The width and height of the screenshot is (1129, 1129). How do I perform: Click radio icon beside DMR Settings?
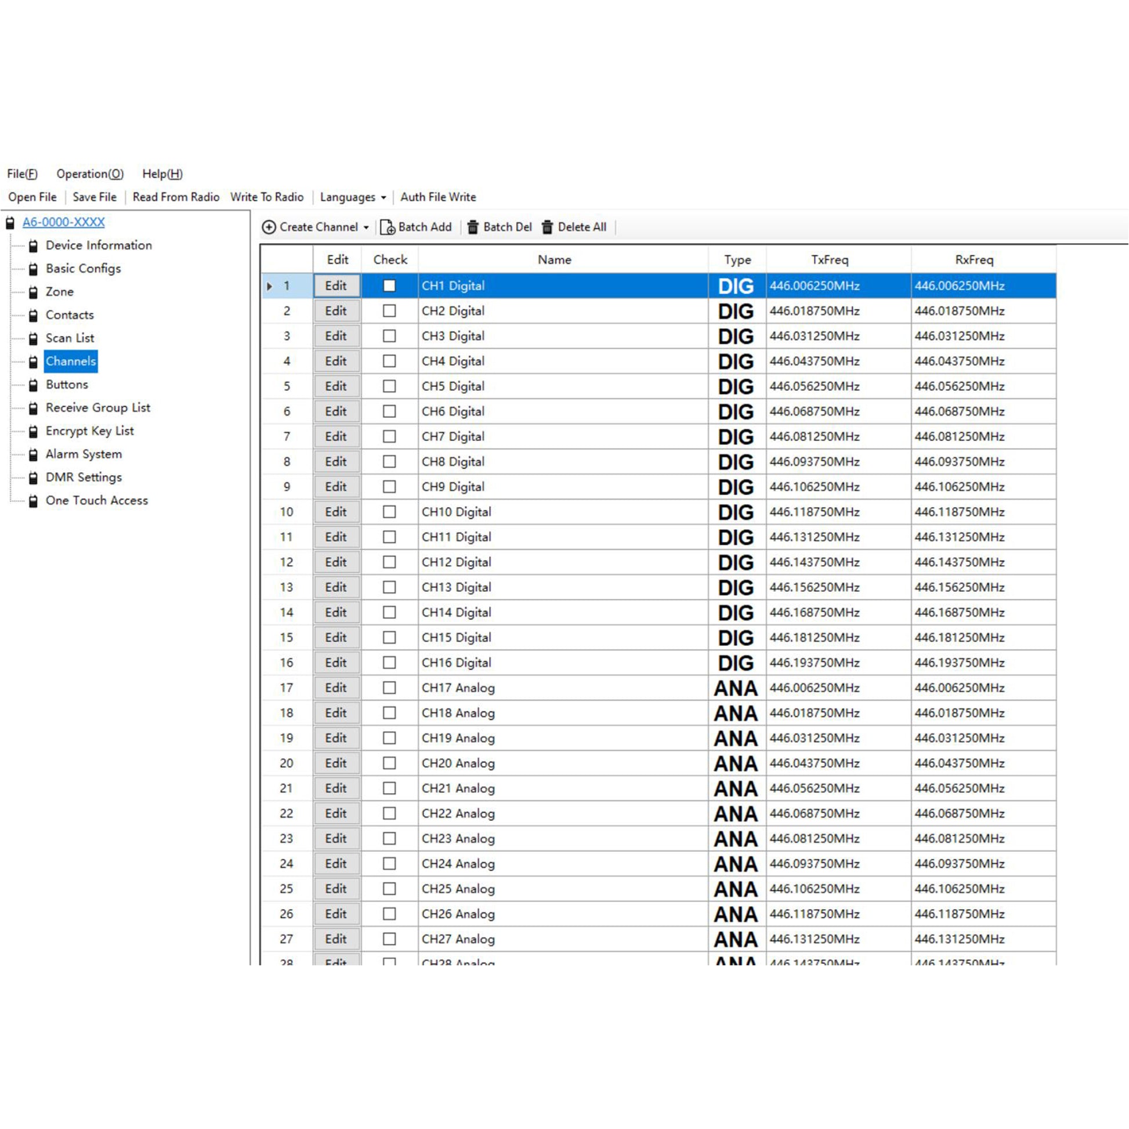(33, 478)
